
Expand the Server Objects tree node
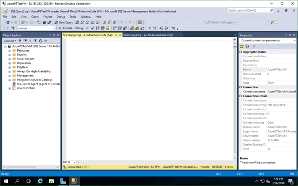[9, 59]
